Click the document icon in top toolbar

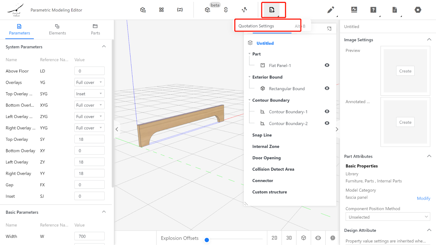(395, 10)
